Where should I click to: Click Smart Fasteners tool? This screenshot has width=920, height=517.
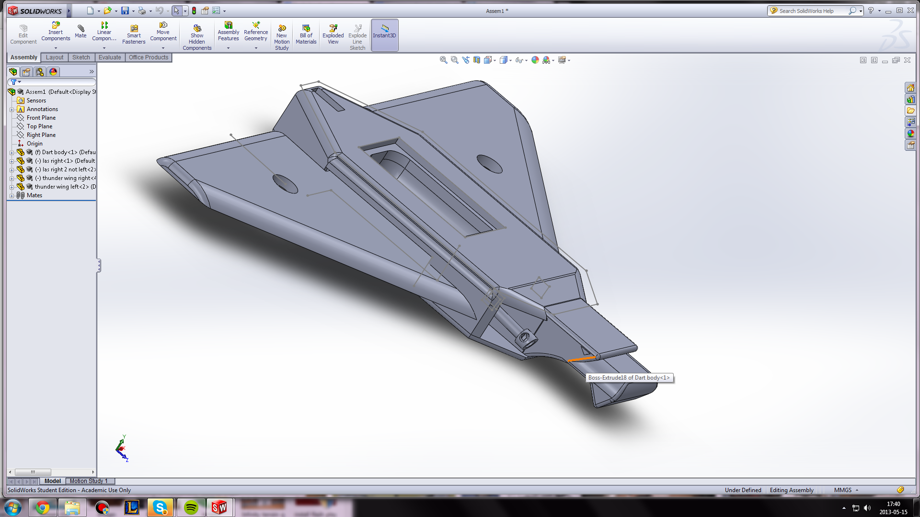pyautogui.click(x=134, y=34)
